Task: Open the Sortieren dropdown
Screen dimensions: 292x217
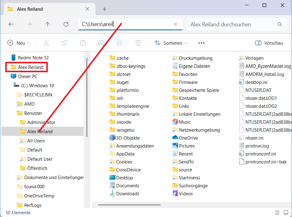Action: (x=171, y=43)
